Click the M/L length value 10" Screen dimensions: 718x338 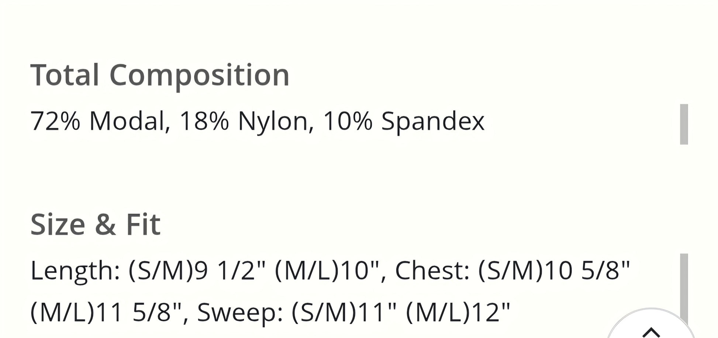point(355,271)
